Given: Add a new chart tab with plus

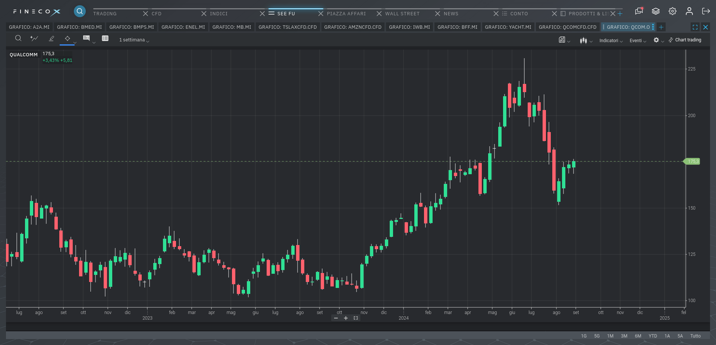Looking at the screenshot, I should click(x=661, y=27).
